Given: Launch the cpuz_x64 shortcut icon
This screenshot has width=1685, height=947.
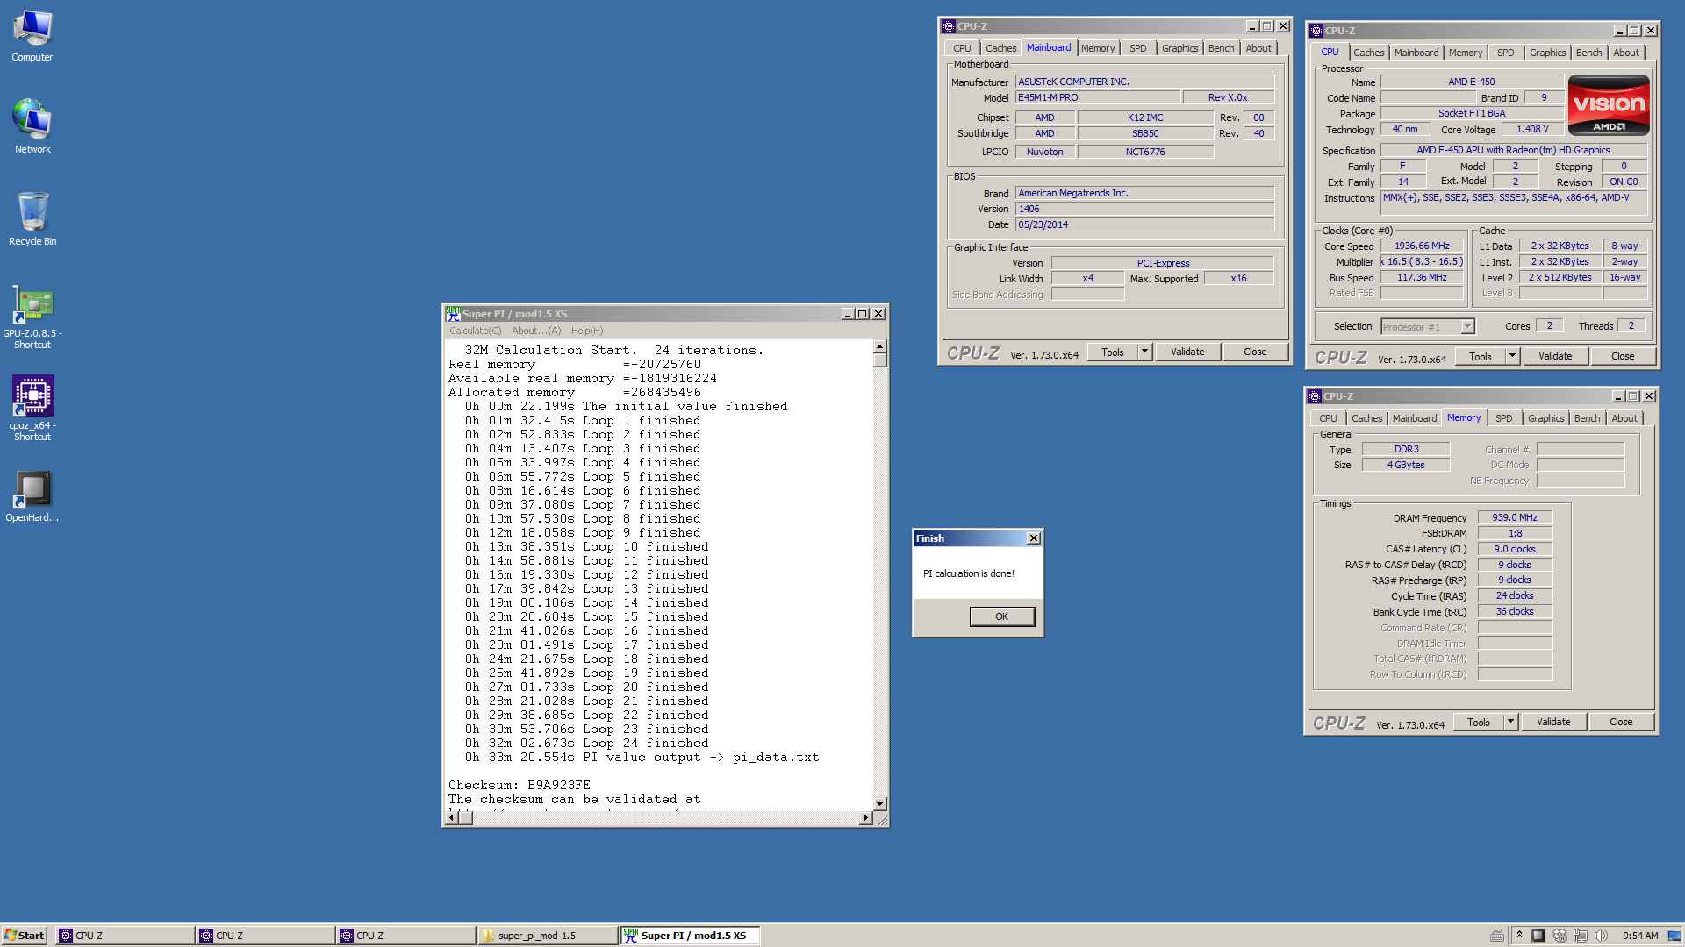Looking at the screenshot, I should 32,408.
